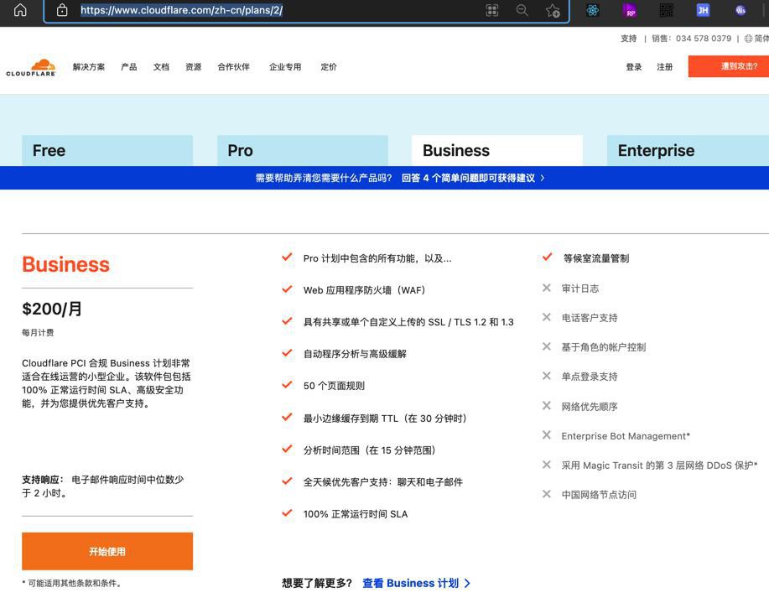Click X icon beside 电话客户支持

546,317
